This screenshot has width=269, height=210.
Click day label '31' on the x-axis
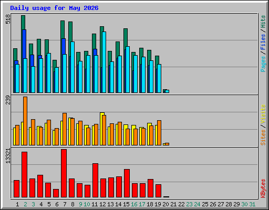[252, 204]
